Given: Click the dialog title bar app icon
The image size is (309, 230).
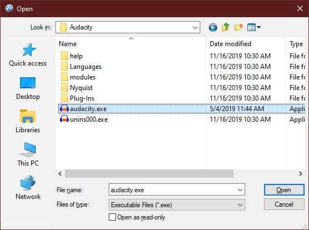Looking at the screenshot, I should pos(9,8).
